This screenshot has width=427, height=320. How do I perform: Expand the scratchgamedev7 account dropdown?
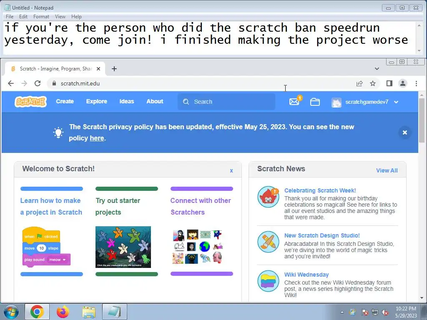[396, 102]
